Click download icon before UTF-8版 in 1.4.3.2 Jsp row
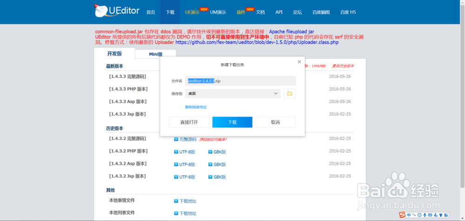Image resolution: width=465 pixels, height=221 pixels. tap(176, 177)
